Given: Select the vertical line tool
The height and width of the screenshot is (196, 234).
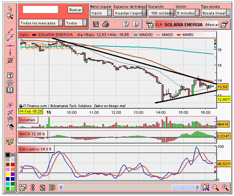Looking at the screenshot, I should pyautogui.click(x=10, y=53).
